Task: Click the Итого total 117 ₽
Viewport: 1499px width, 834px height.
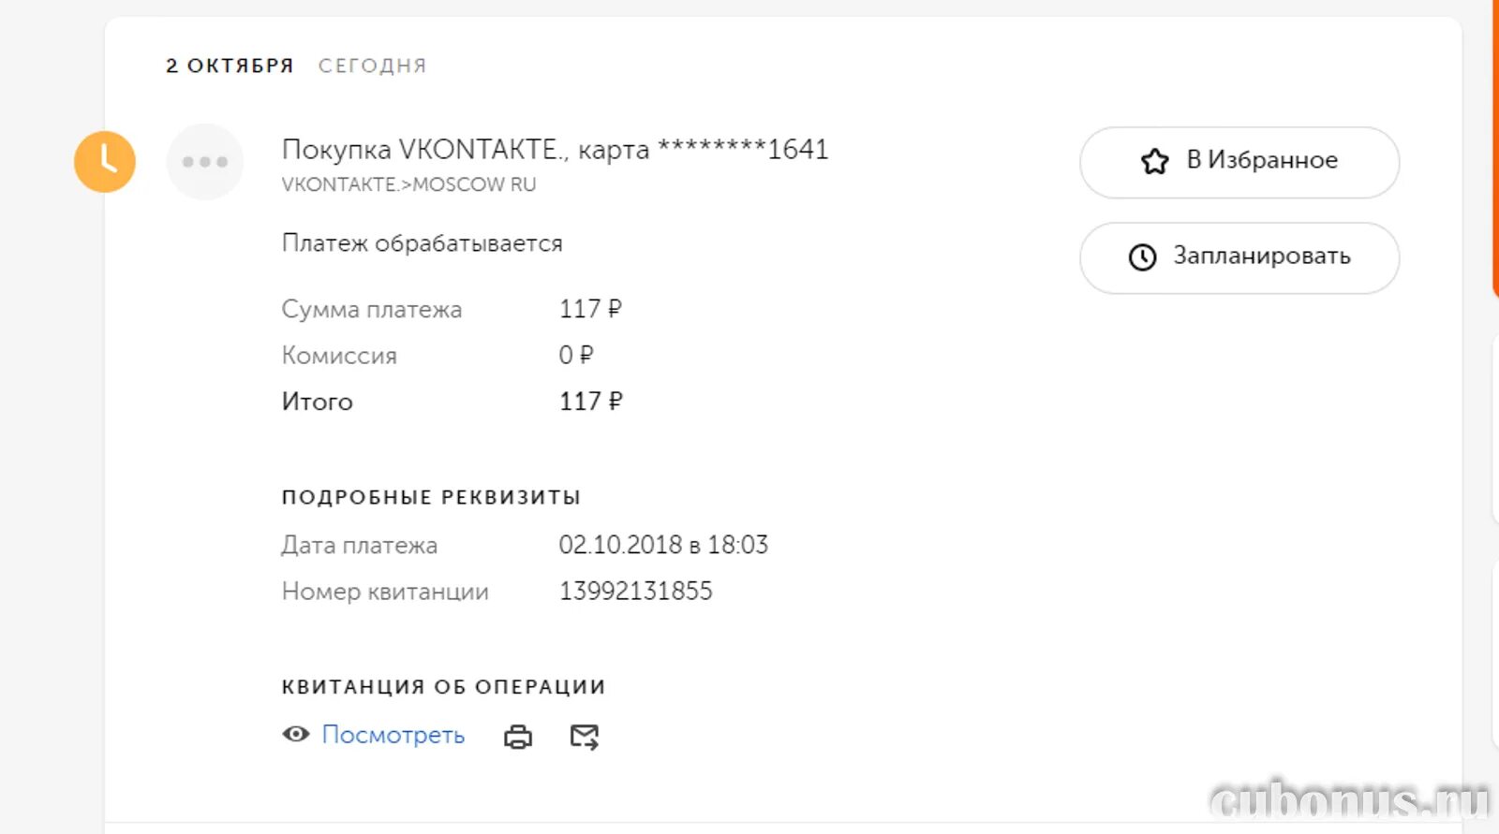Action: tap(590, 402)
